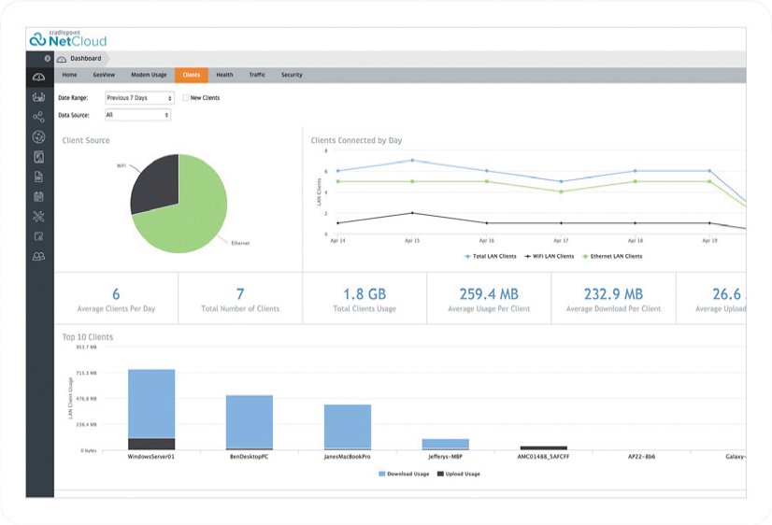Open the Date Range dropdown
This screenshot has width=772, height=525.
pyautogui.click(x=139, y=98)
